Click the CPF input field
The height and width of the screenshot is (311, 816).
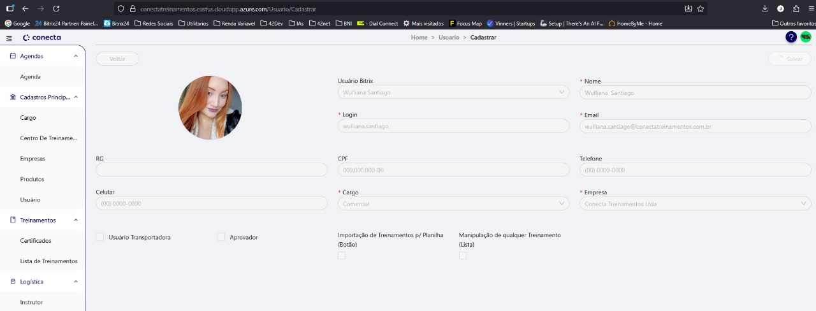[453, 170]
